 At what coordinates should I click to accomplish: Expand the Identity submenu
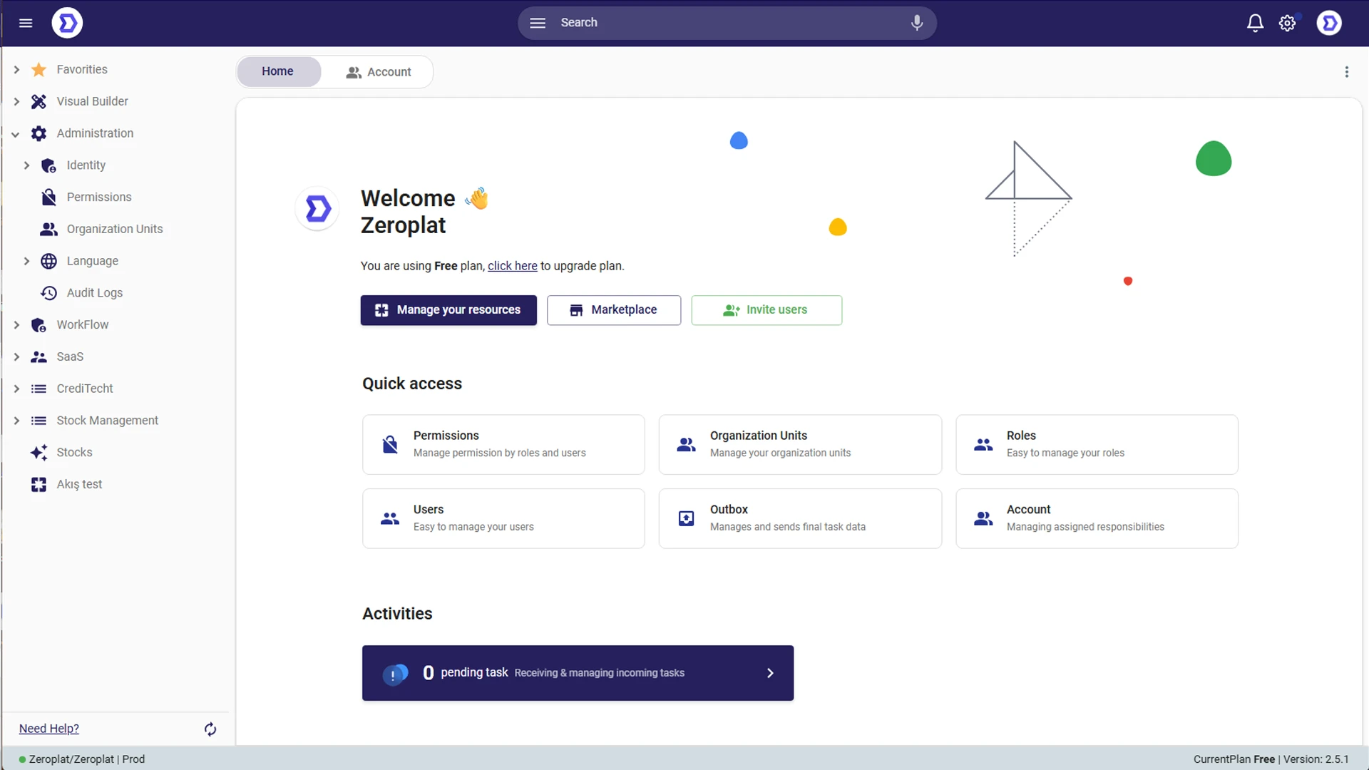click(x=26, y=165)
